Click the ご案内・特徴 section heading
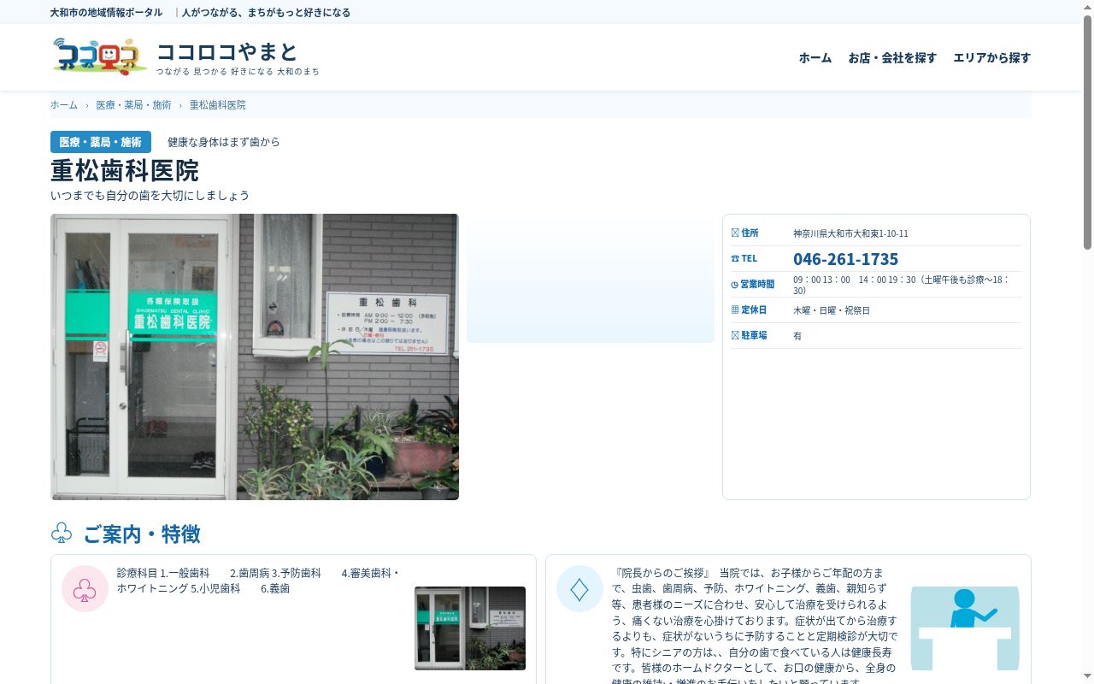 click(x=142, y=534)
